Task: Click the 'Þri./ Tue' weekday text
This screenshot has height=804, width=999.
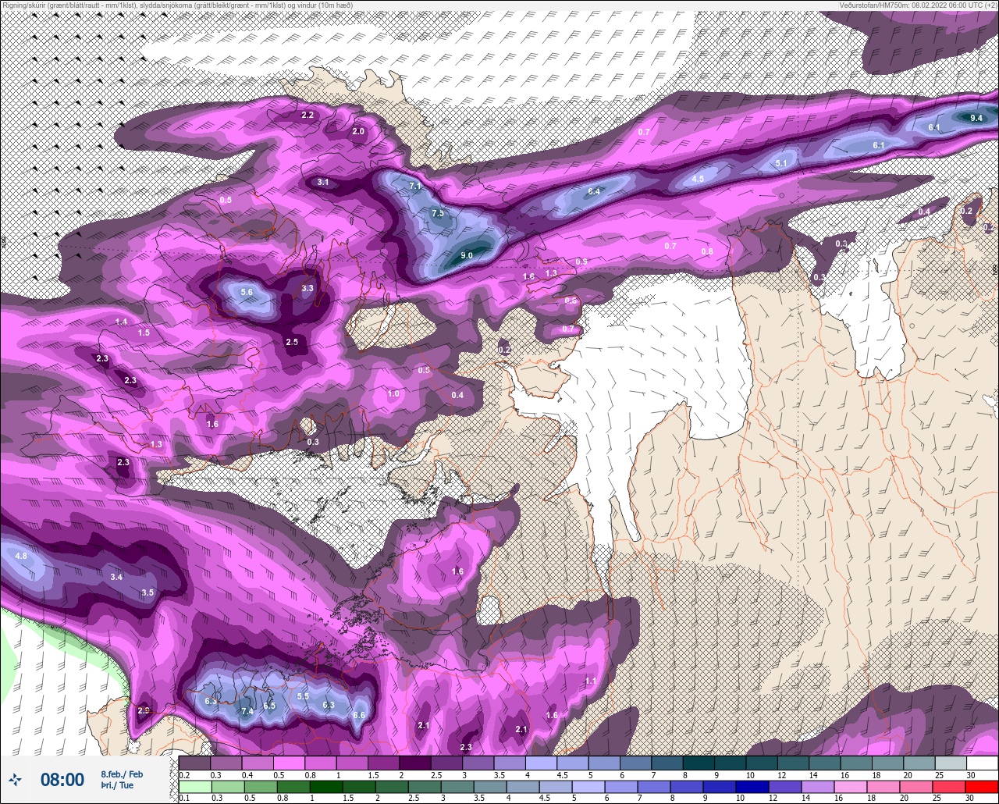Action: [117, 786]
